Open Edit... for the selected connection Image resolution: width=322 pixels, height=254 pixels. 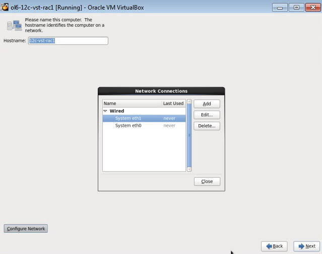[207, 115]
